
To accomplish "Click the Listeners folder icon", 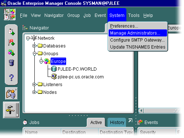I will point(40,84).
